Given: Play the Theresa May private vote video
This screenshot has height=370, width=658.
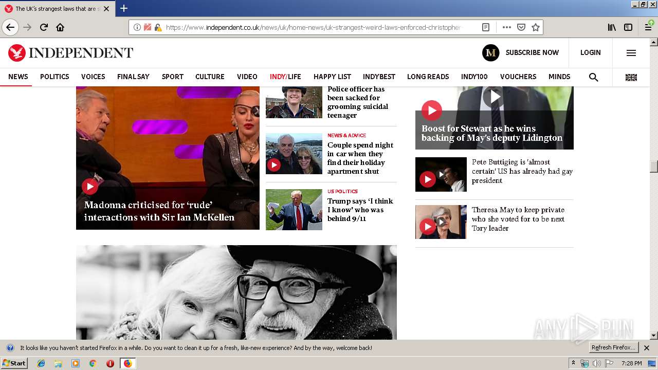Looking at the screenshot, I should 427,227.
